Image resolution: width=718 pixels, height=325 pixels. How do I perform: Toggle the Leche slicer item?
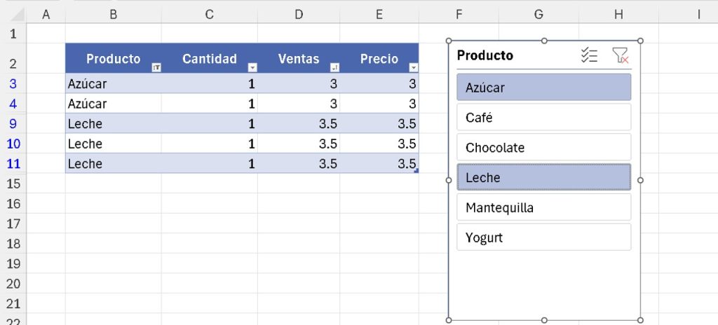[543, 178]
